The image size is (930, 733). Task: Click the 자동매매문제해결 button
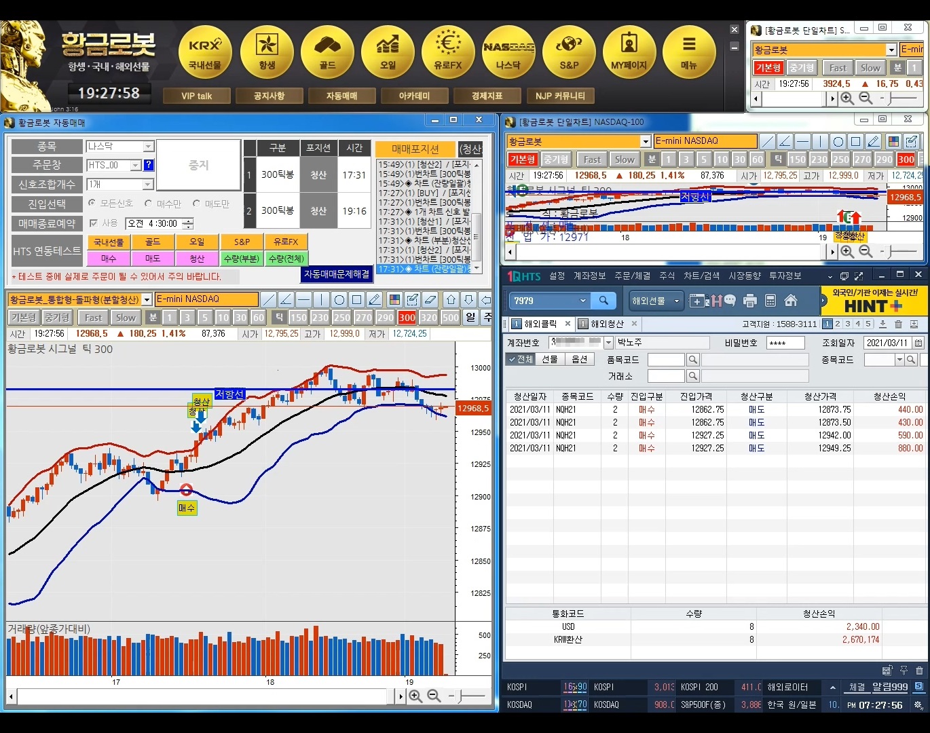(x=337, y=274)
